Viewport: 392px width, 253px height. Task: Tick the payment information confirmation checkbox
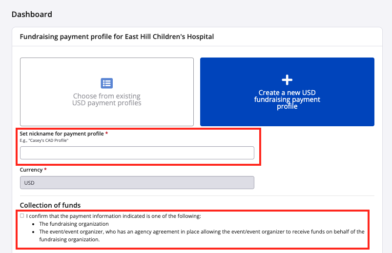(22, 215)
